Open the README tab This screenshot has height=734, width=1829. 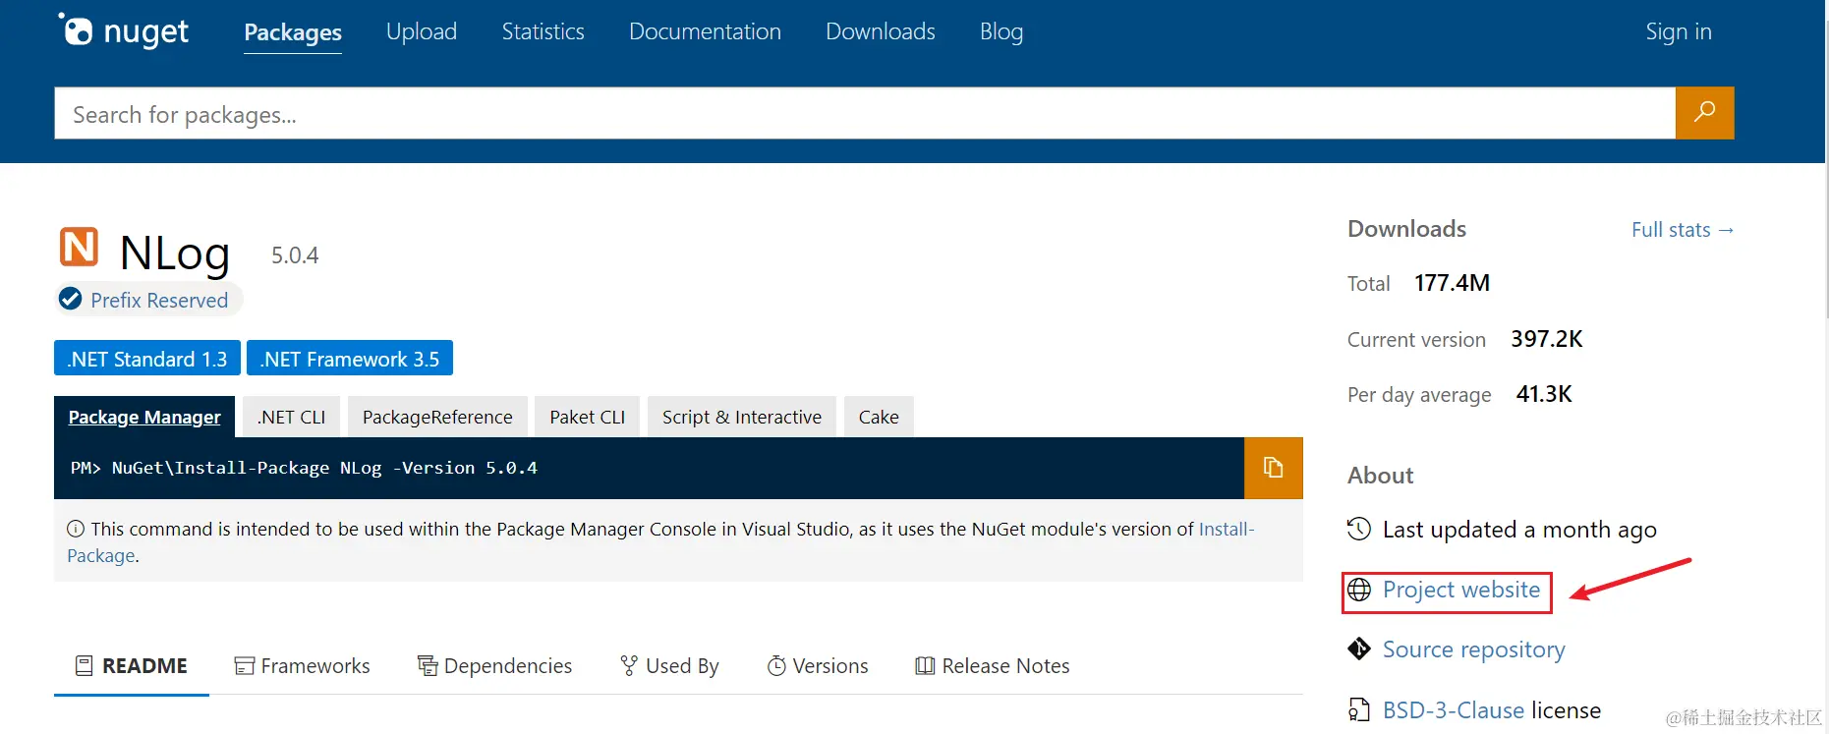click(x=132, y=666)
